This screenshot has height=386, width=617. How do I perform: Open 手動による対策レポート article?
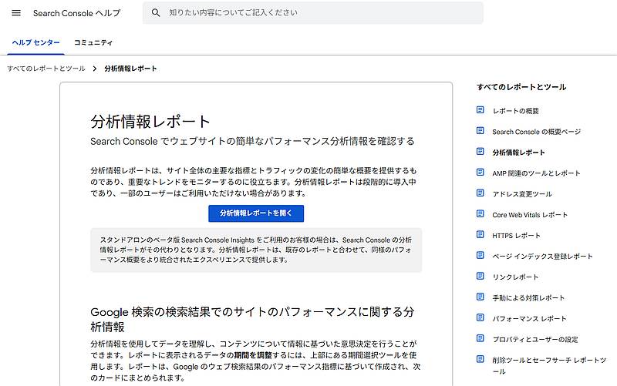pos(528,298)
